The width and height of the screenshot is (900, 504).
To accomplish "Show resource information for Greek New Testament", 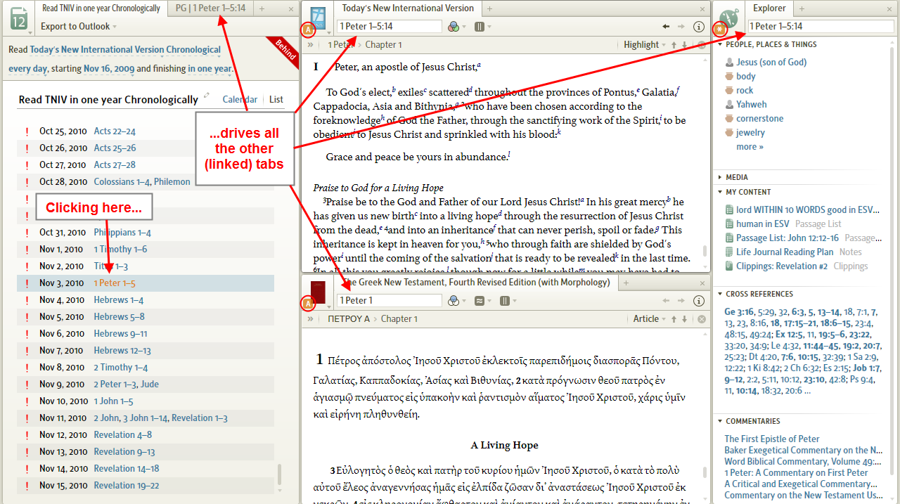I will (x=699, y=301).
